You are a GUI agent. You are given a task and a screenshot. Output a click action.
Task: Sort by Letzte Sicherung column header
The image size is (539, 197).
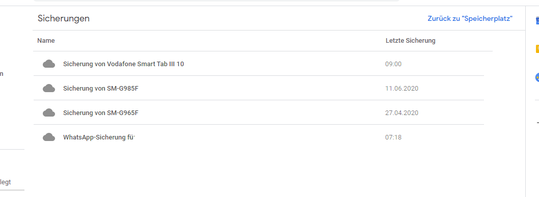(x=411, y=41)
